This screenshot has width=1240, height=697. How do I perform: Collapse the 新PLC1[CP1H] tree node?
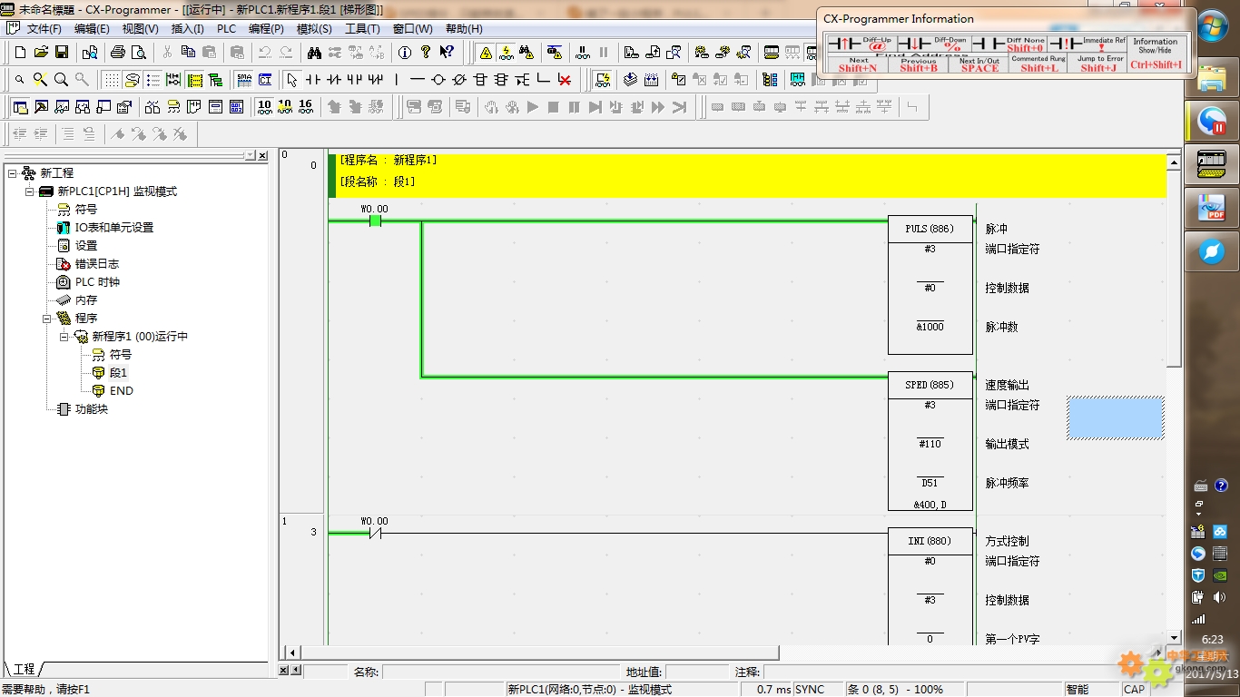[29, 191]
